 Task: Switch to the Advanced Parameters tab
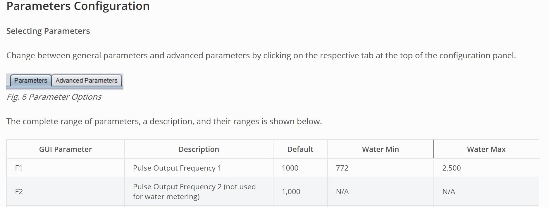(87, 80)
